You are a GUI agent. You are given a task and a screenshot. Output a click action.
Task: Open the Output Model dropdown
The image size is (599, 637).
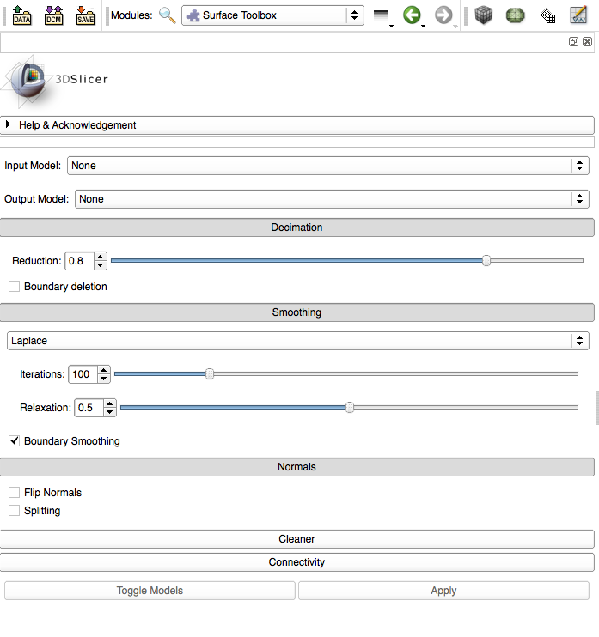click(332, 199)
